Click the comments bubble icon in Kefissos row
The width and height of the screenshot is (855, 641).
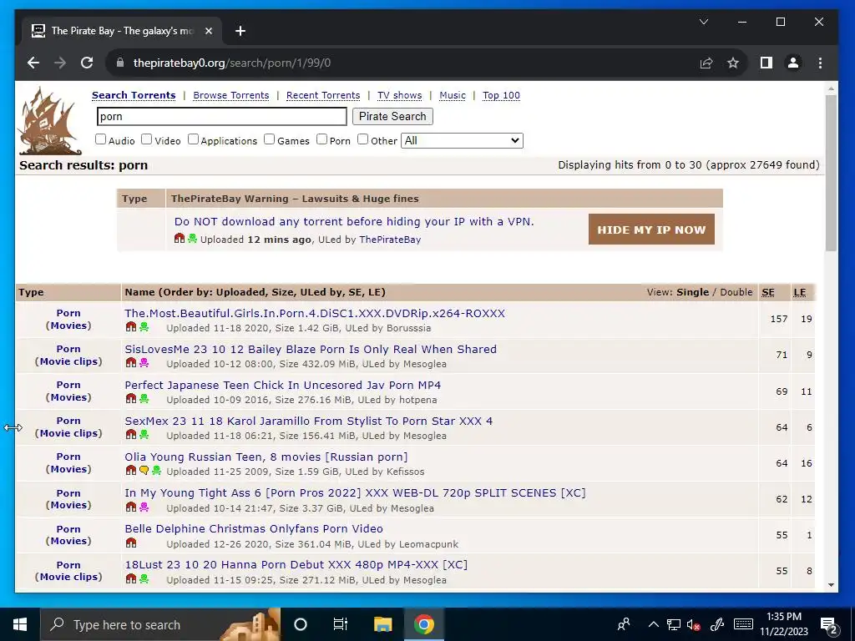144,471
